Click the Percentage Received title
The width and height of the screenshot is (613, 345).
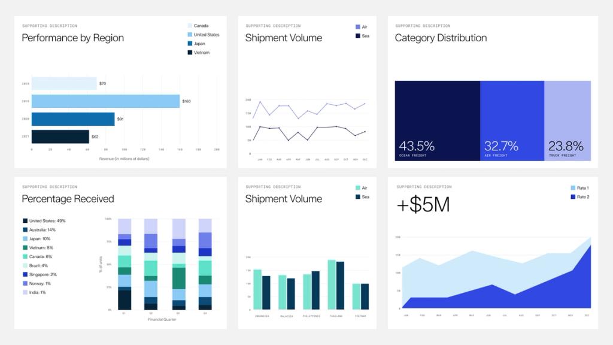68,199
